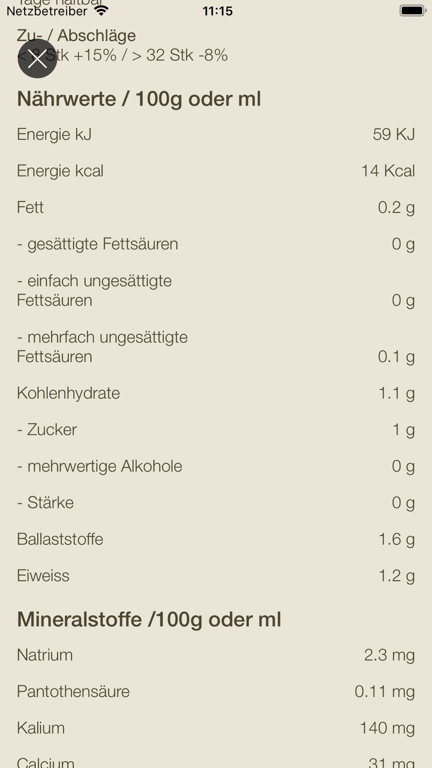432x768 pixels.
Task: Tap the Eiweiss 1.2 g value
Action: (x=396, y=576)
